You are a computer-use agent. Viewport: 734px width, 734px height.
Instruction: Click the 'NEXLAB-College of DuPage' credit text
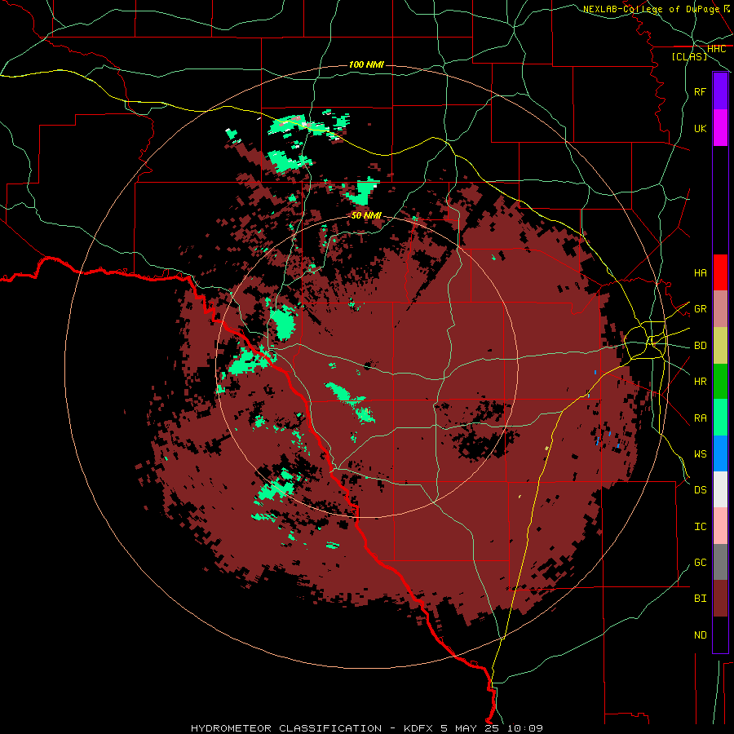click(651, 9)
